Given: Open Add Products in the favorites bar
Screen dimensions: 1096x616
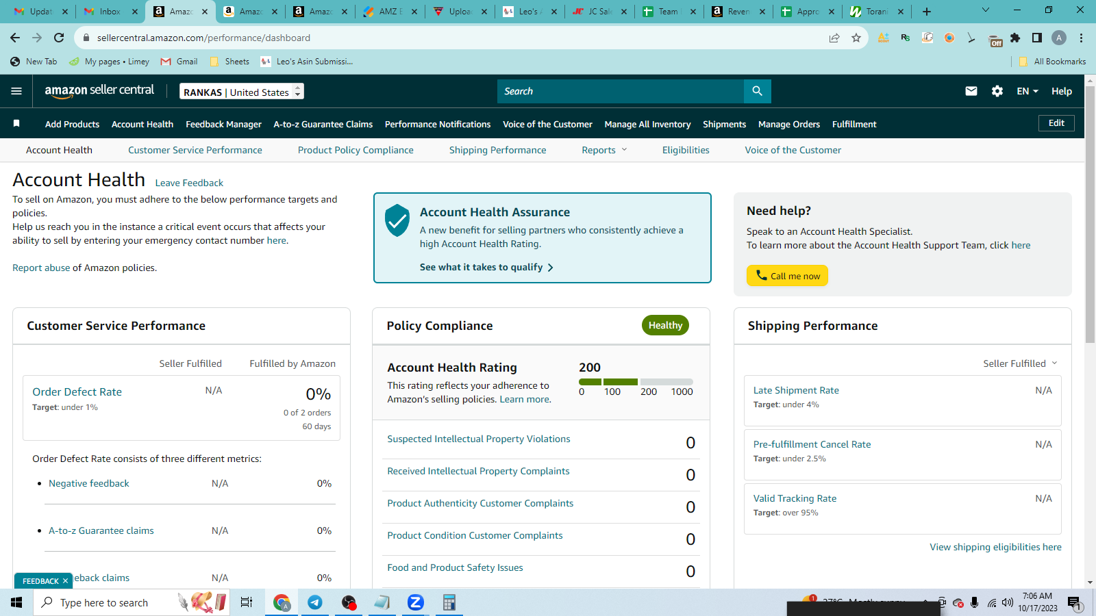Looking at the screenshot, I should (72, 124).
